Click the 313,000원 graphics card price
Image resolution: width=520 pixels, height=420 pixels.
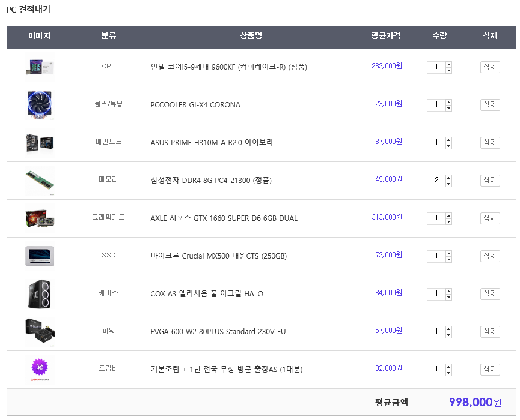(387, 217)
